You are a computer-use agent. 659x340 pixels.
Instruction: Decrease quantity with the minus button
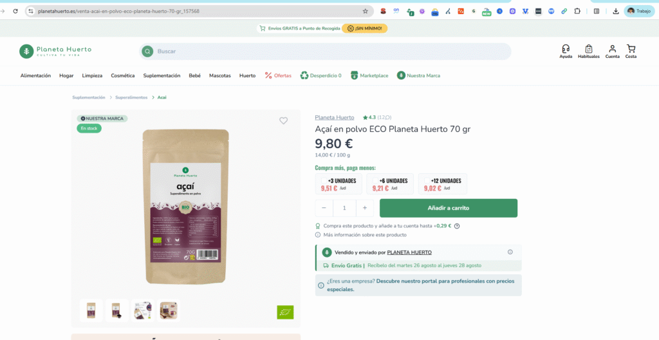click(x=324, y=208)
